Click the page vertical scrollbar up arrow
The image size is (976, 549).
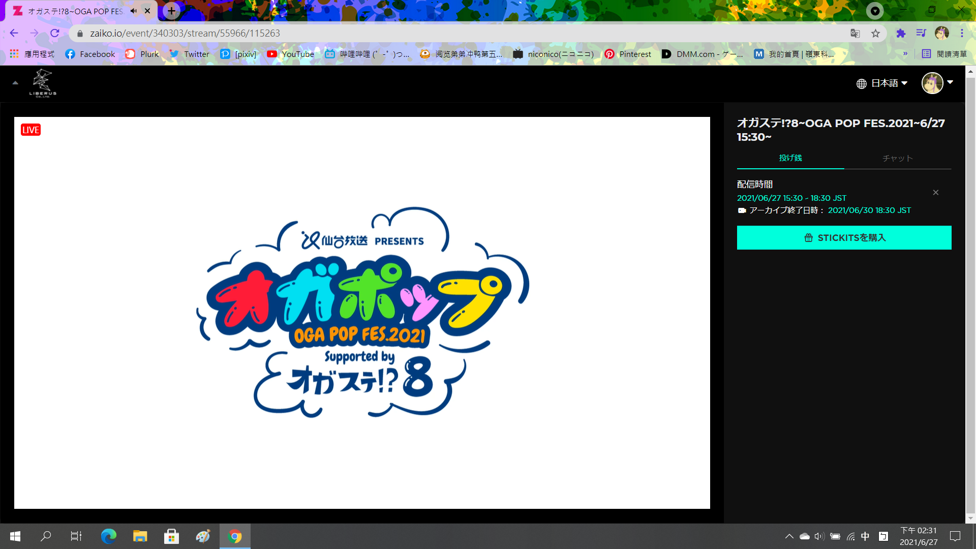point(970,72)
